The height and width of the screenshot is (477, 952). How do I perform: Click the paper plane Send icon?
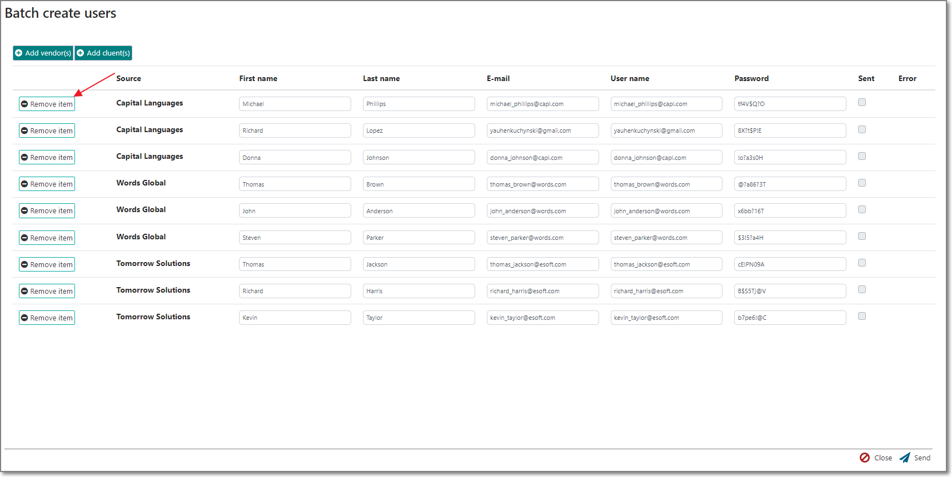click(905, 458)
